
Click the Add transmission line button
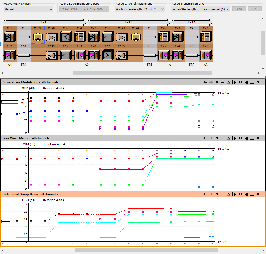pyautogui.click(x=239, y=9)
